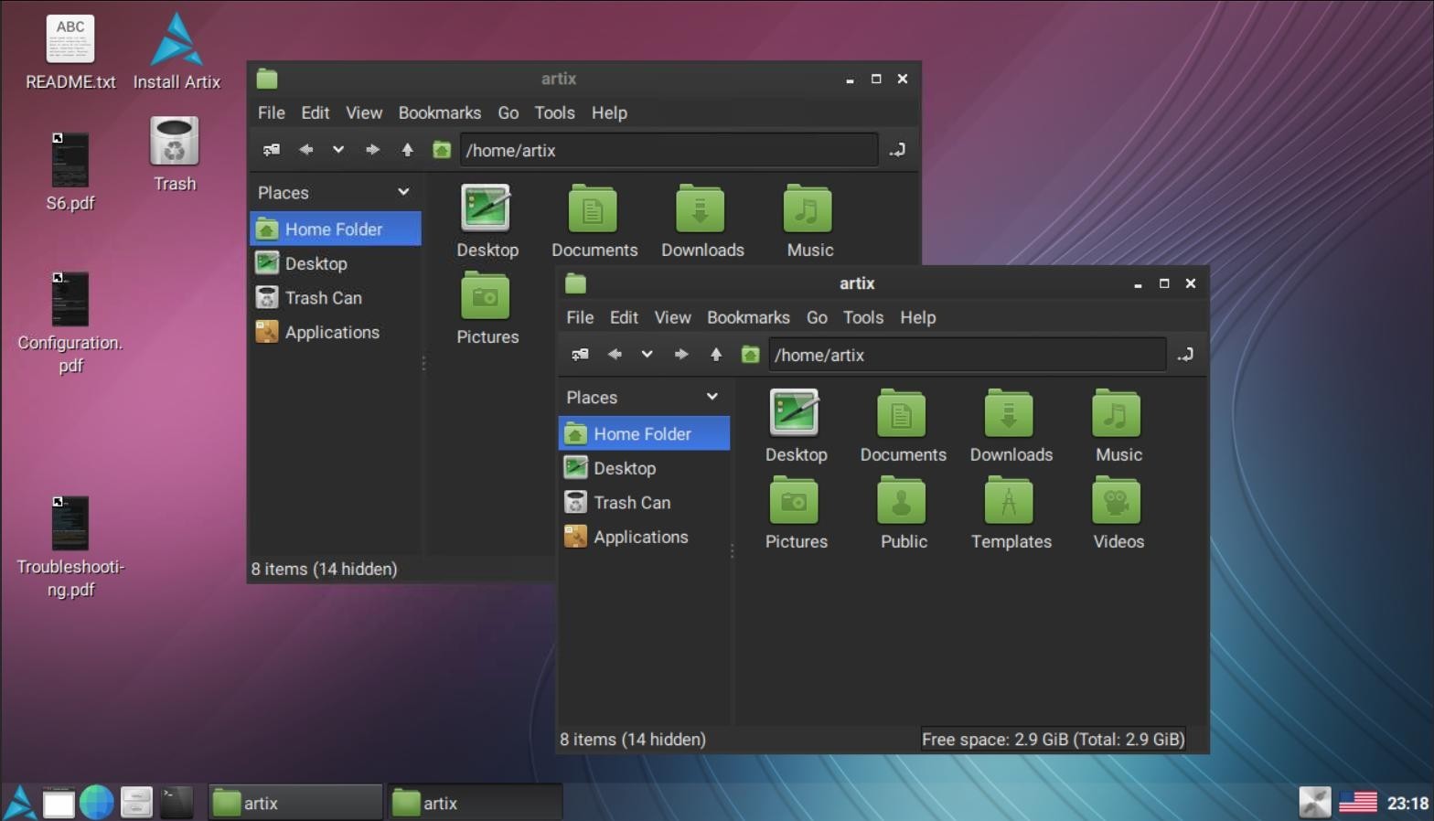Image resolution: width=1434 pixels, height=821 pixels.
Task: Go back in front window toolbar
Action: point(615,354)
